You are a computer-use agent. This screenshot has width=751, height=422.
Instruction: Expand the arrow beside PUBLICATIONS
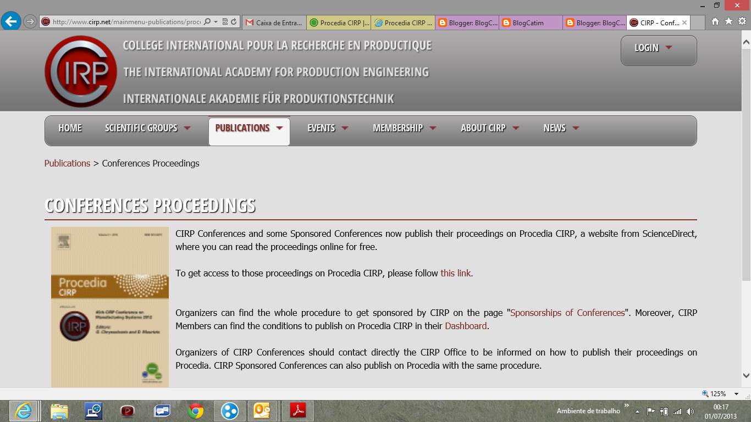point(279,128)
